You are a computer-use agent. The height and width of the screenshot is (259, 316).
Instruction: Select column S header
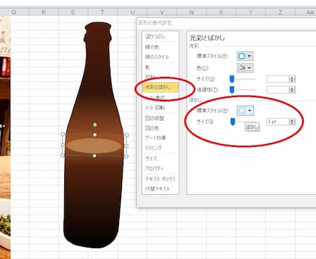pos(73,12)
